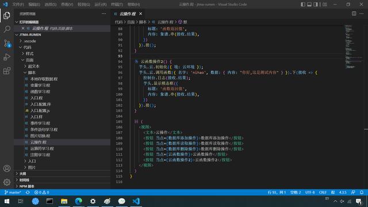The width and height of the screenshot is (368, 207).
Task: Open file 图片切换.程 in explorer
Action: coord(62,136)
